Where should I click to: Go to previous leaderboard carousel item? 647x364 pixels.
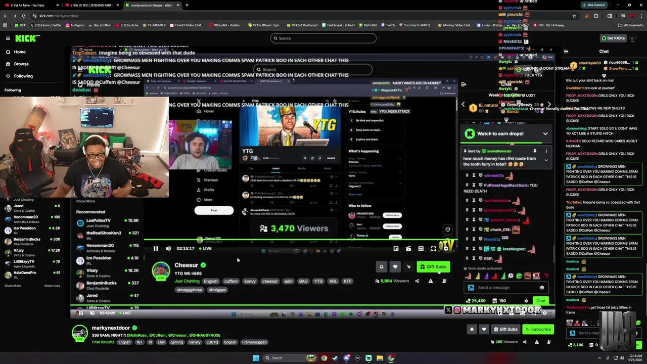[x=463, y=104]
